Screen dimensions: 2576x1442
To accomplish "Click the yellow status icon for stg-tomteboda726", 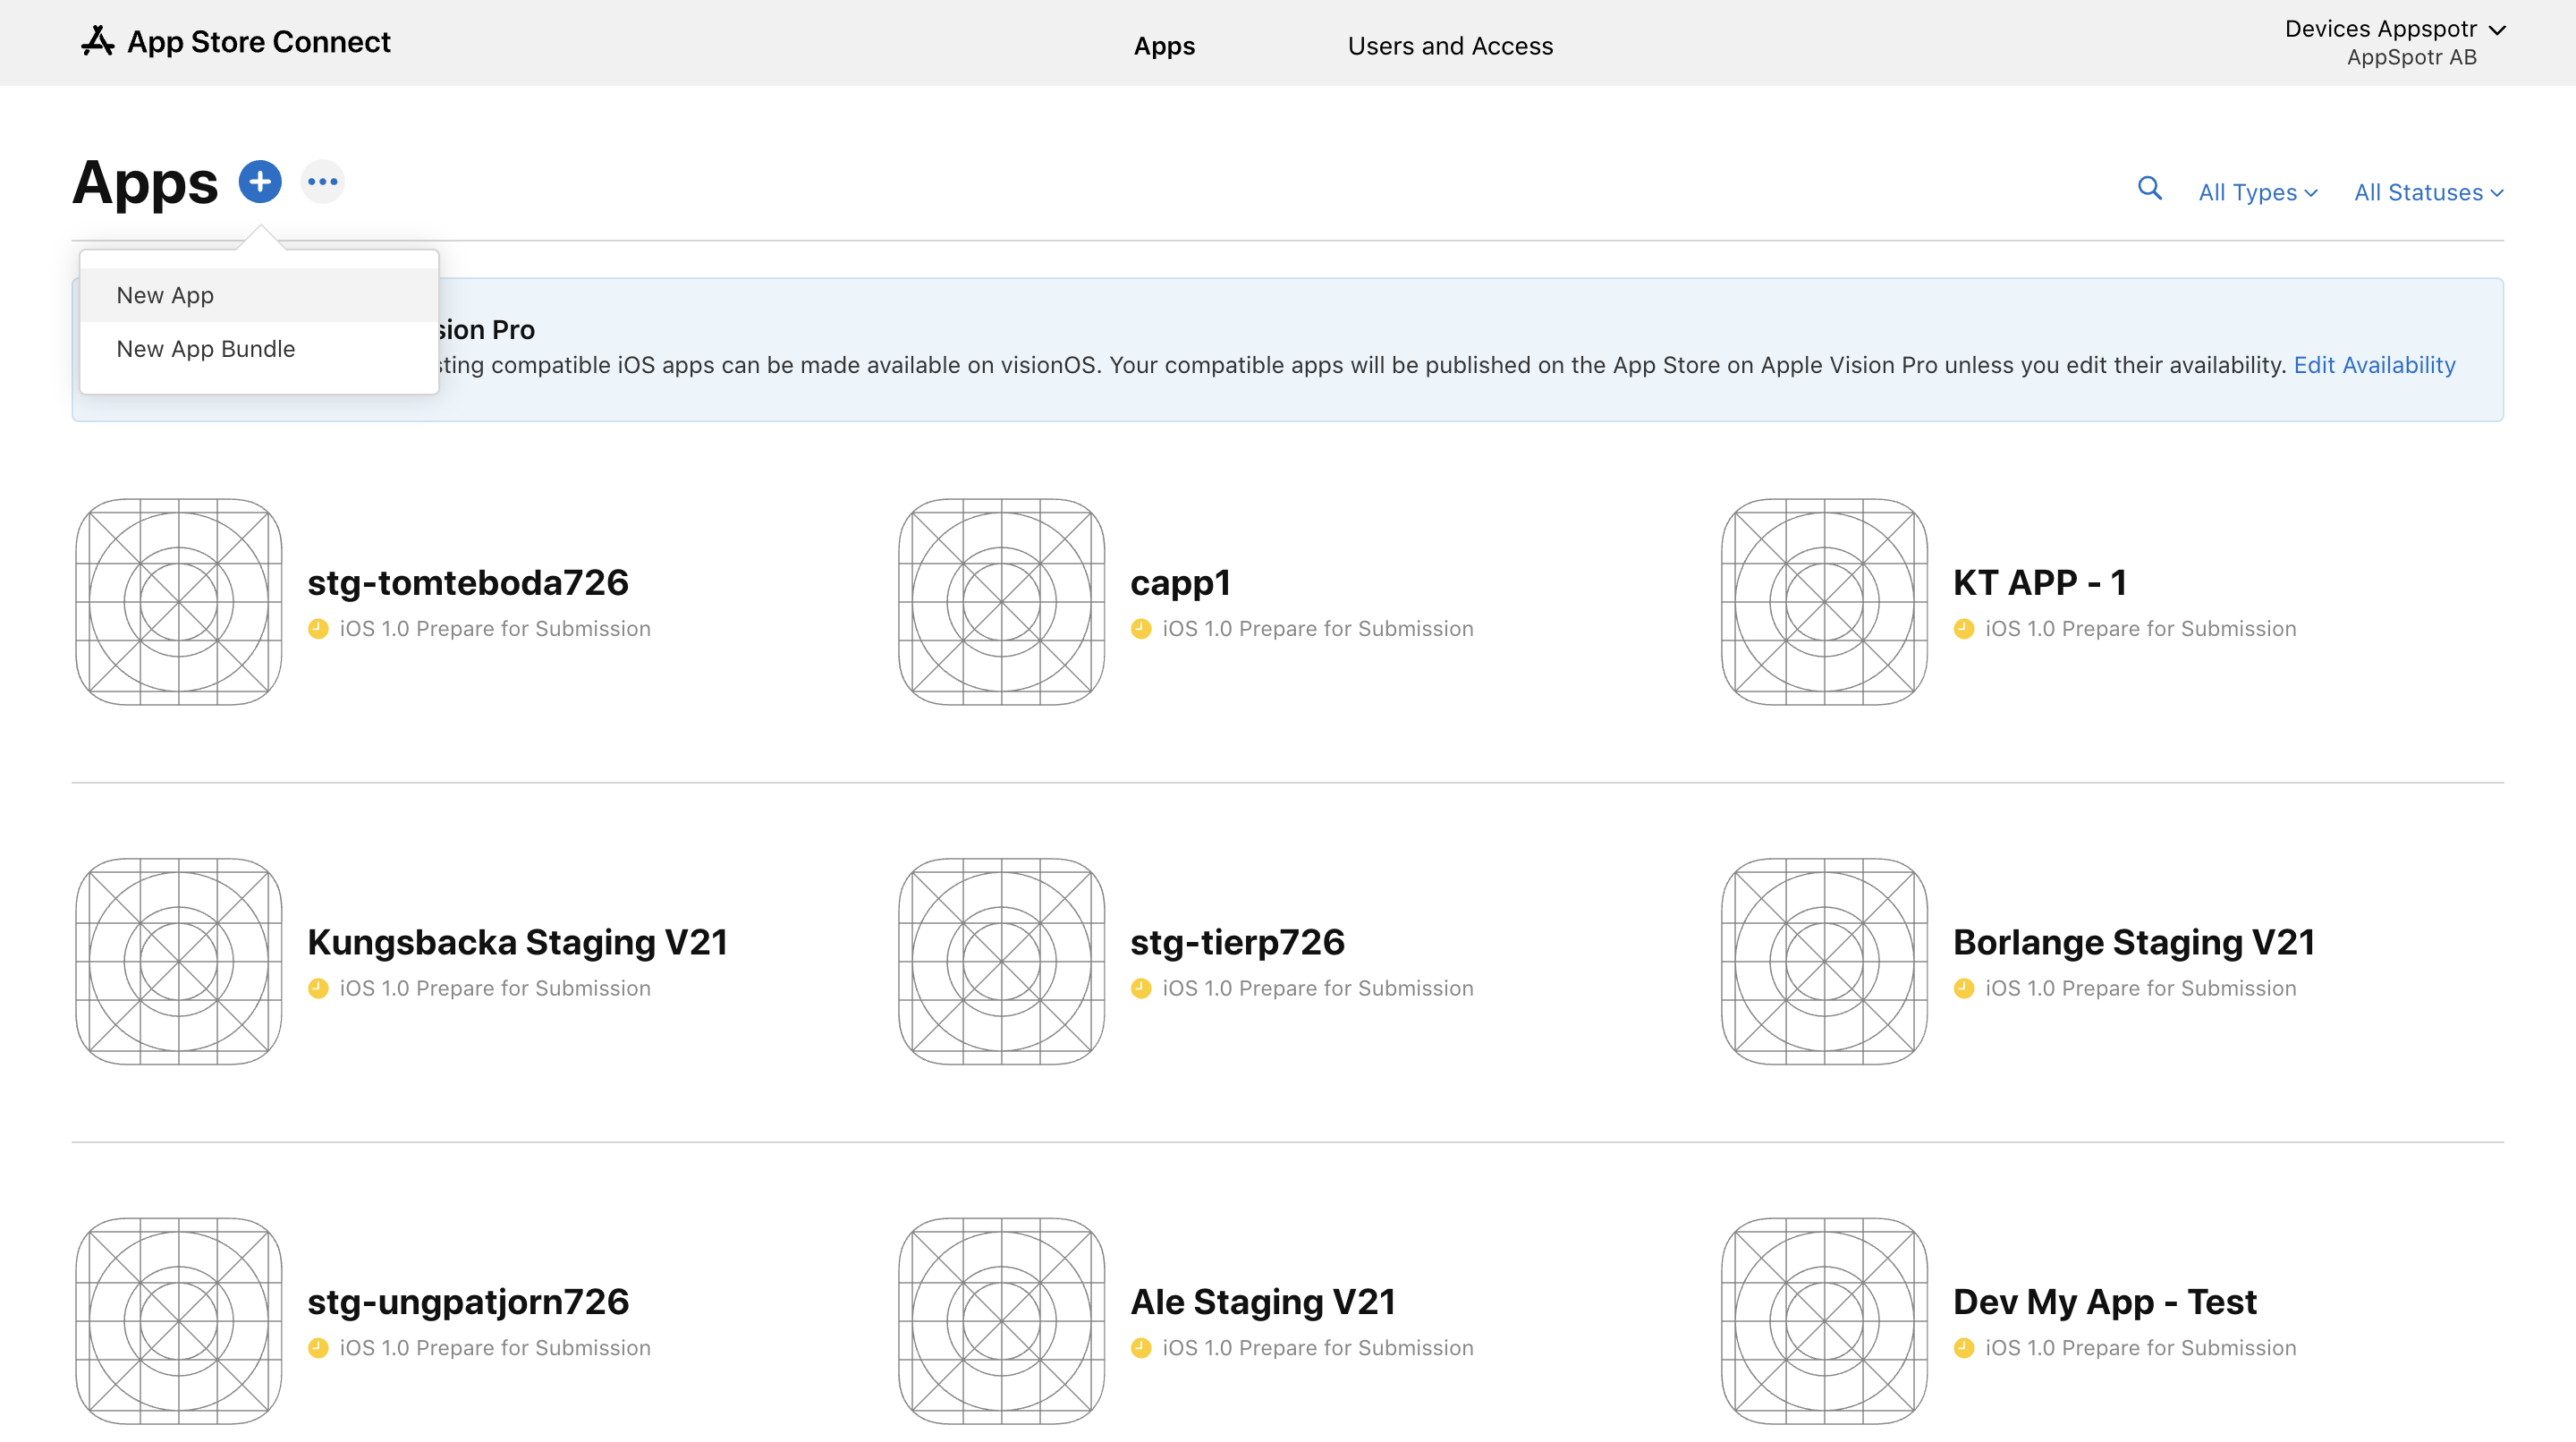I will [x=318, y=629].
